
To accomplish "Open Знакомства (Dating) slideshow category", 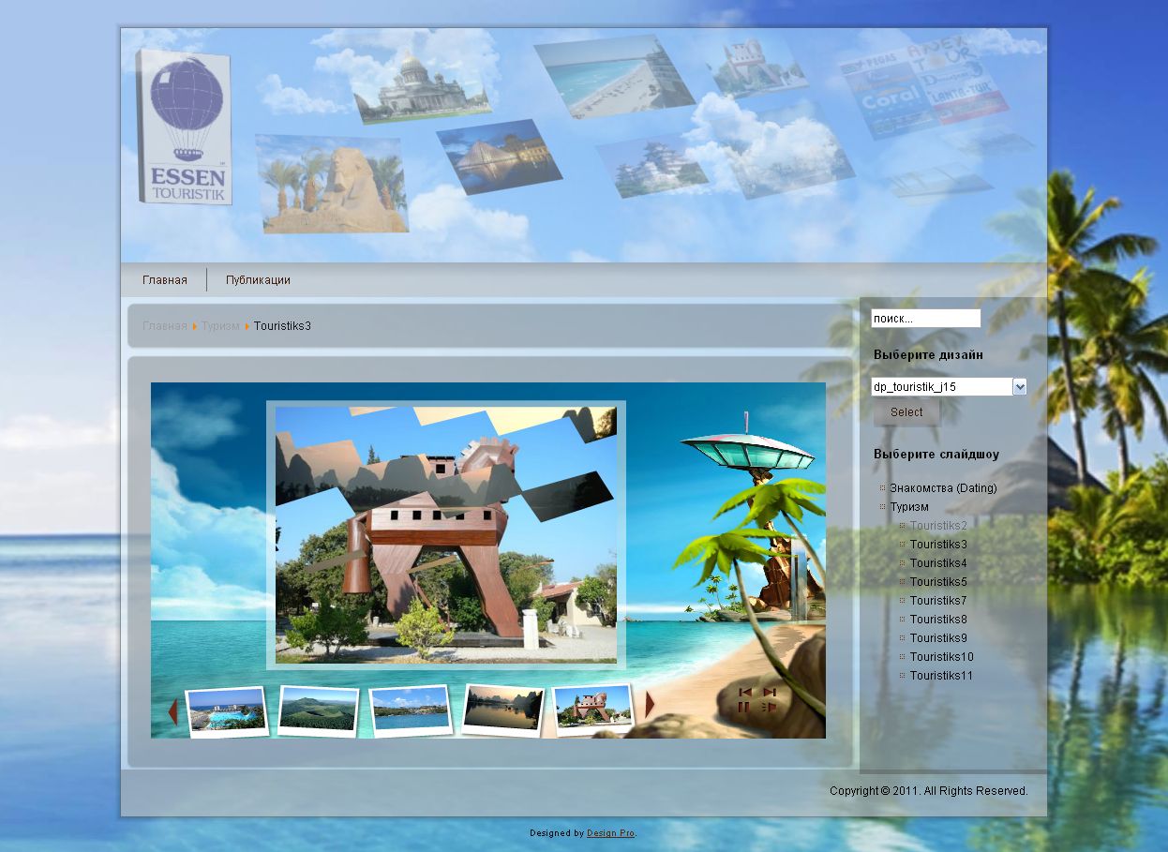I will (x=943, y=488).
